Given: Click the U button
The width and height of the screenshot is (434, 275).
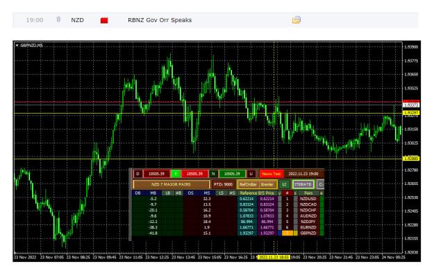Looking at the screenshot, I should 251,174.
